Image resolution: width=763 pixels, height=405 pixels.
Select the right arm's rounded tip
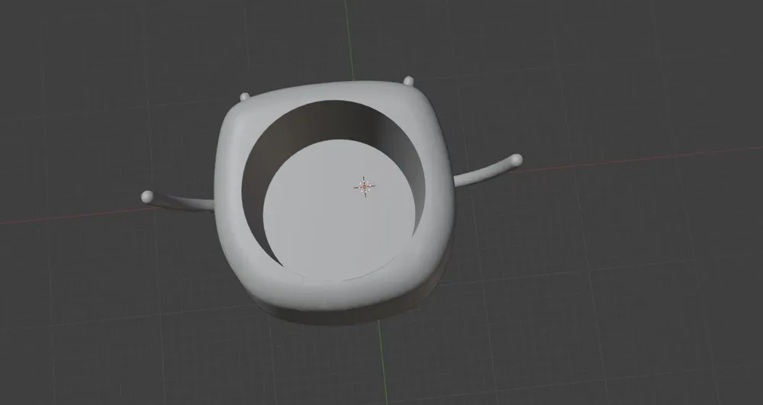(516, 159)
